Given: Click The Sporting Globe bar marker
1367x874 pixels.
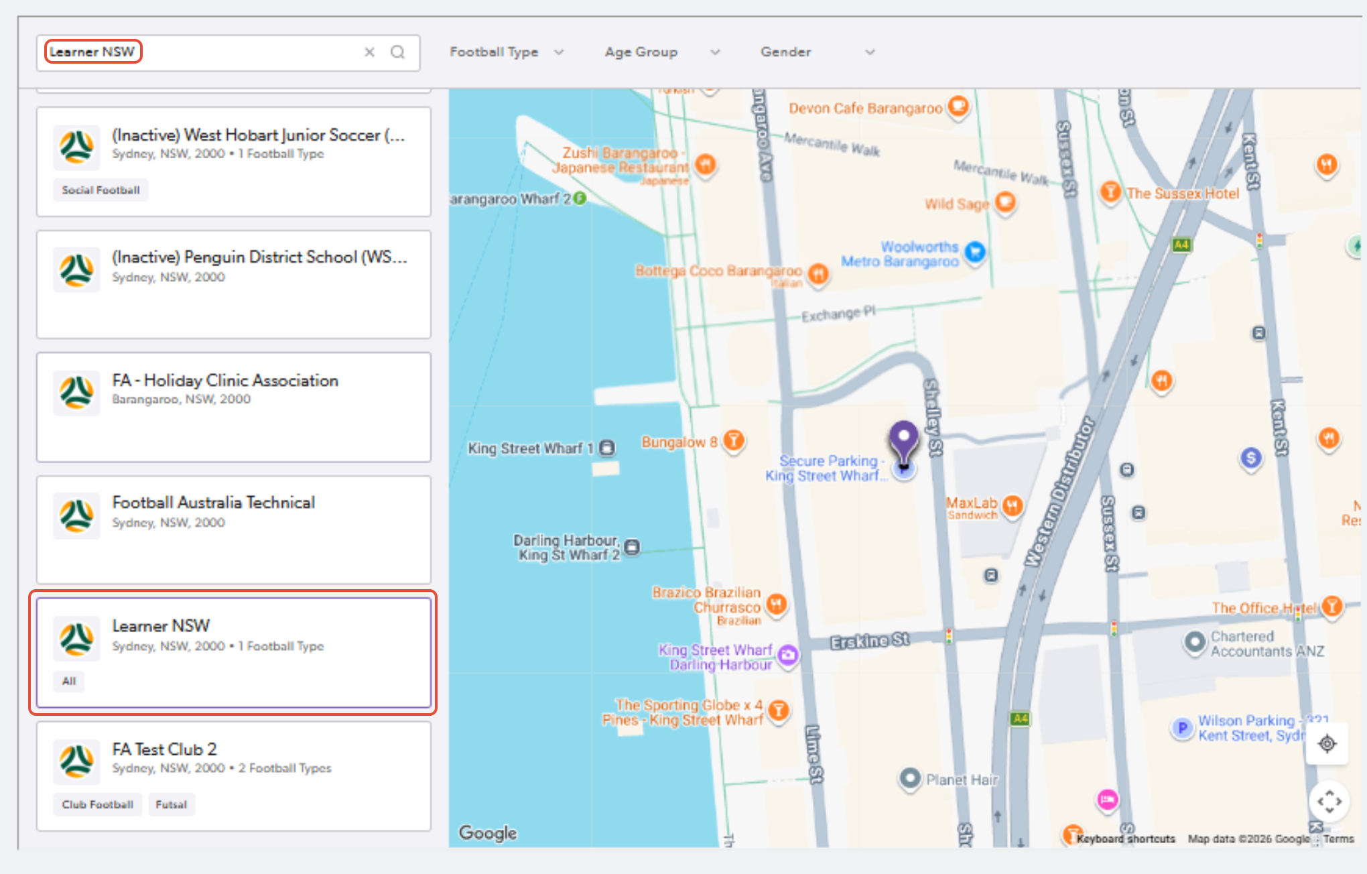Looking at the screenshot, I should 778,710.
